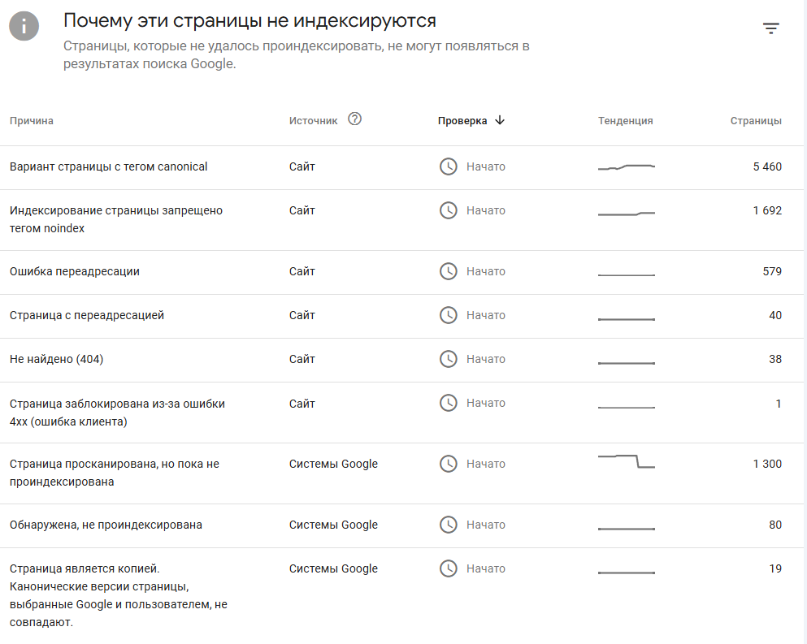Click the Причина column header
This screenshot has width=807, height=644.
point(32,121)
